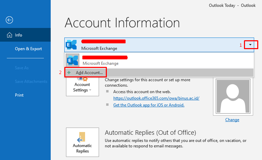The image size is (262, 160).
Task: Click the profile picture placeholder
Action: pyautogui.click(x=233, y=96)
